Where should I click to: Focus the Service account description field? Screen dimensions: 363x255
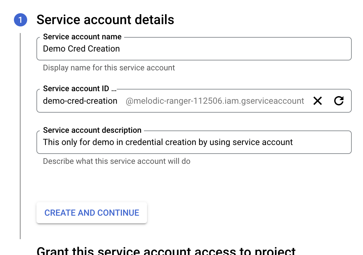coord(194,142)
